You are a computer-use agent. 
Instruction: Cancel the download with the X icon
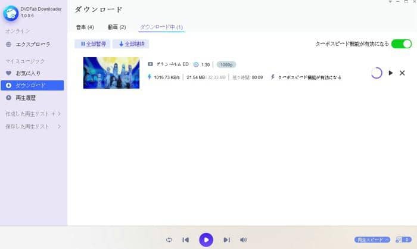402,73
